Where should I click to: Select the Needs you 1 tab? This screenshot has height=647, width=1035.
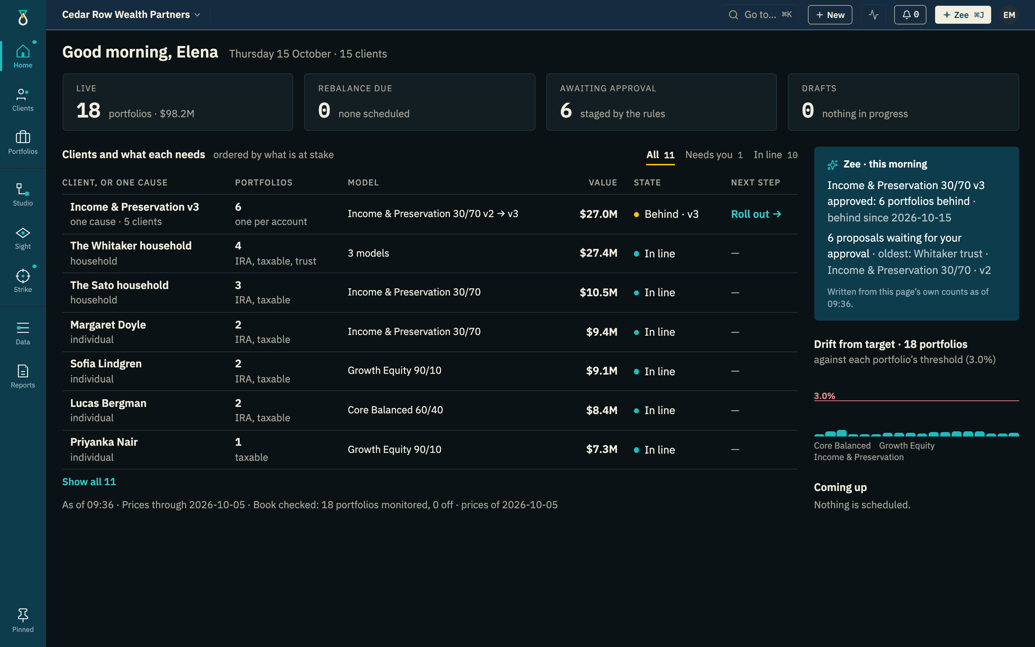713,155
